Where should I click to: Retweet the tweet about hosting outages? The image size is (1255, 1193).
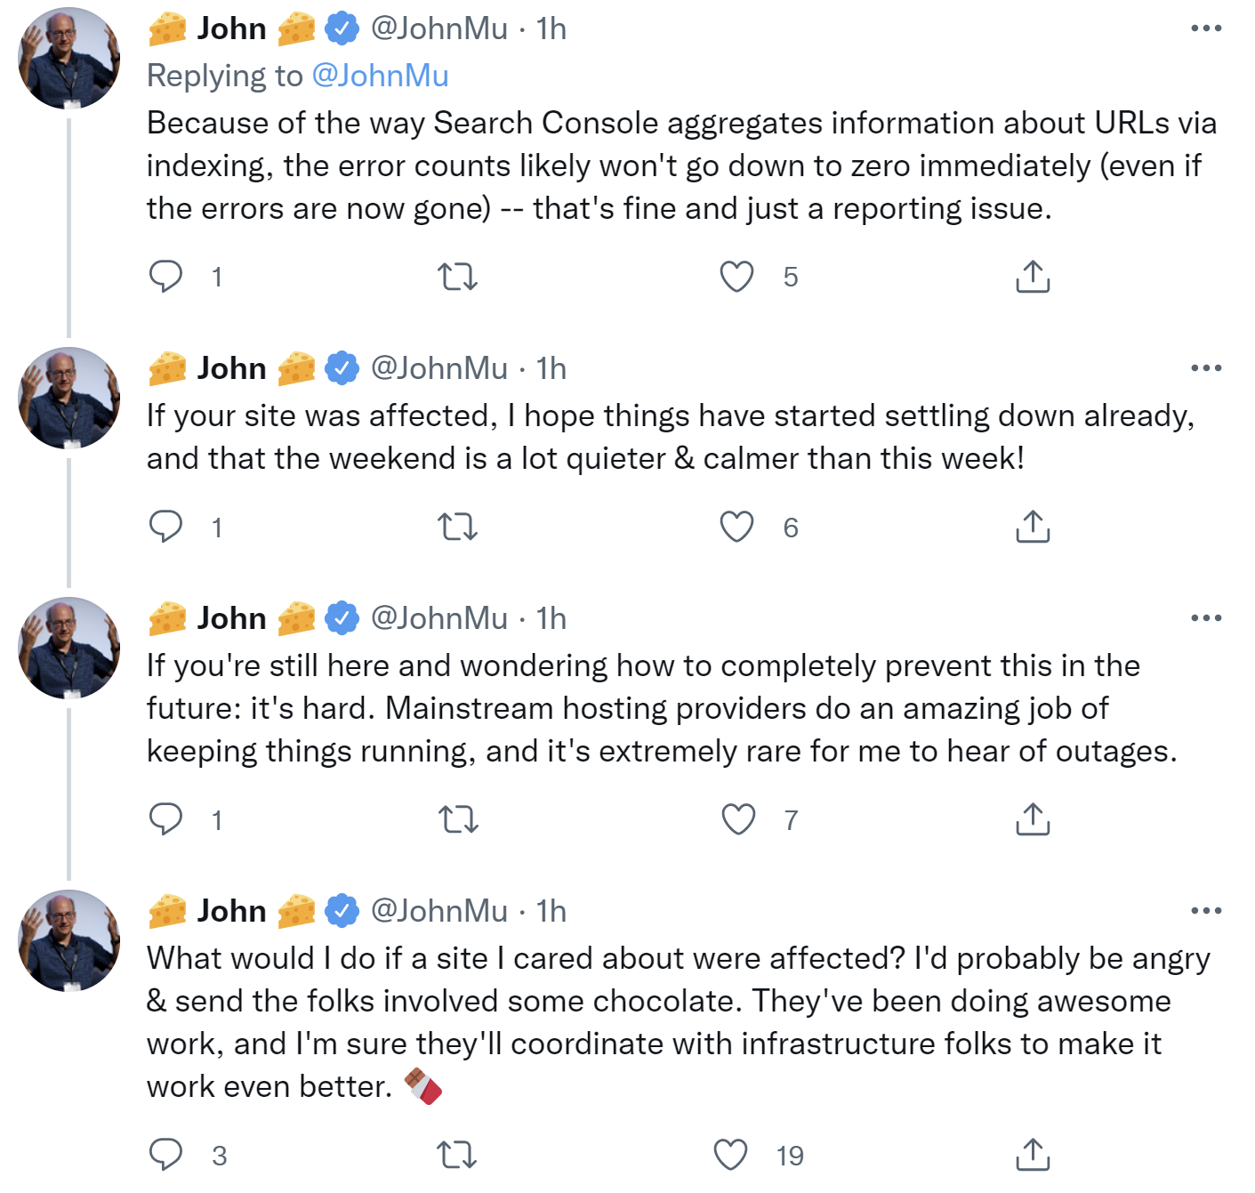point(458,818)
